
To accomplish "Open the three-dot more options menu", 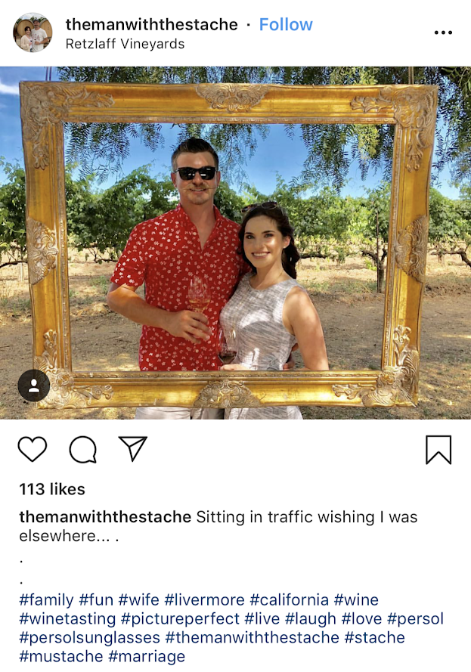I will click(x=443, y=33).
